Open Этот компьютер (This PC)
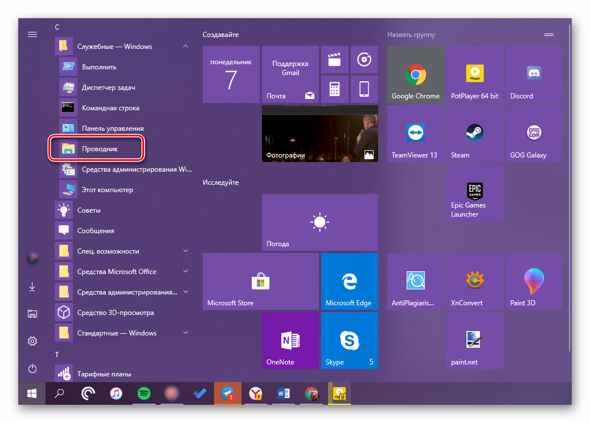Image resolution: width=590 pixels, height=423 pixels. [x=126, y=190]
